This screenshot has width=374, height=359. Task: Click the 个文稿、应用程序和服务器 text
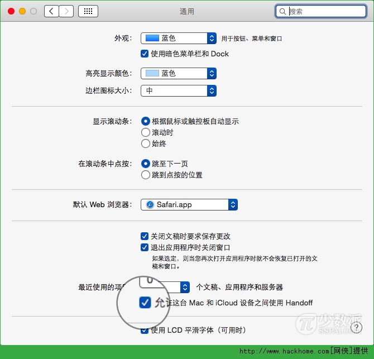coord(239,287)
